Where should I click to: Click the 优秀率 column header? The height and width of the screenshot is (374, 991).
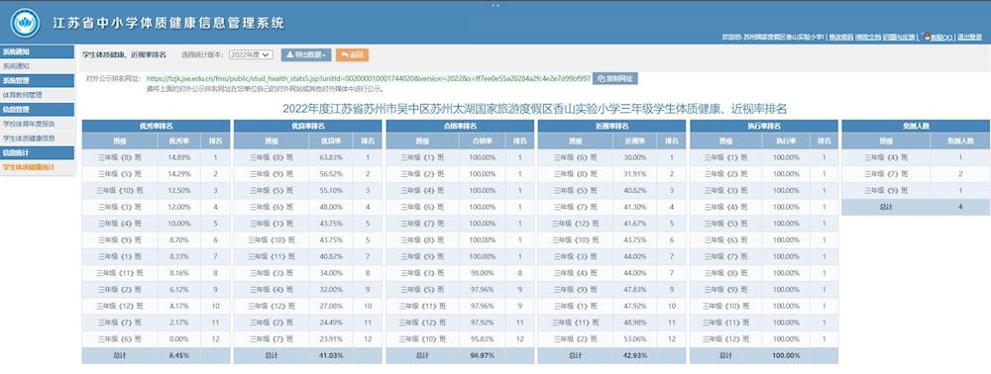point(178,141)
